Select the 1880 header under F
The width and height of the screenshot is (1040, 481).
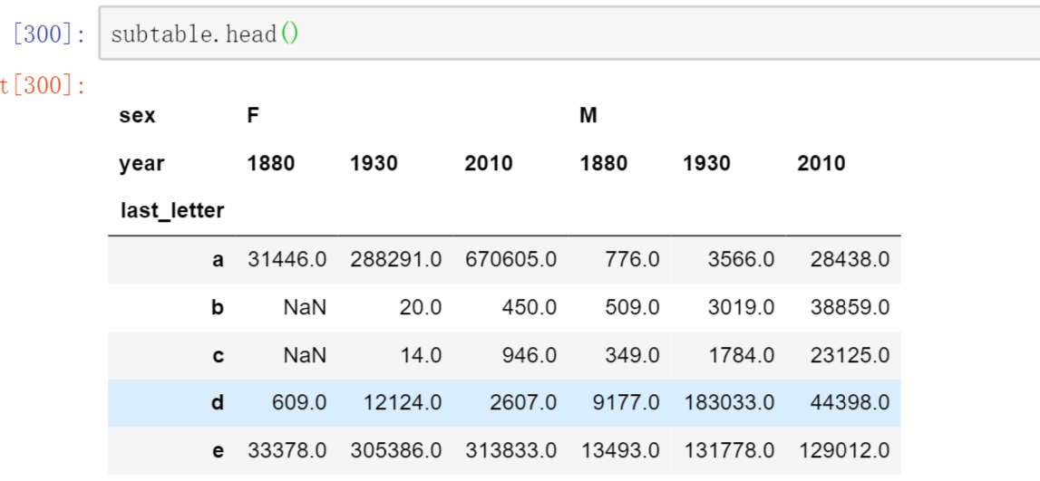271,164
